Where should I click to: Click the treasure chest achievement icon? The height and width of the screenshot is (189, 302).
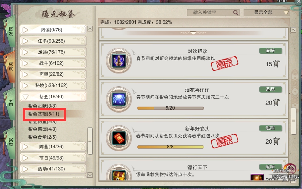pyautogui.click(x=119, y=175)
